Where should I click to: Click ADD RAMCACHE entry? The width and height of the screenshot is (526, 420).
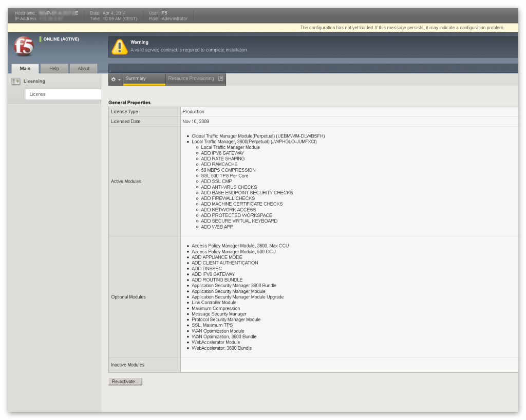point(219,164)
